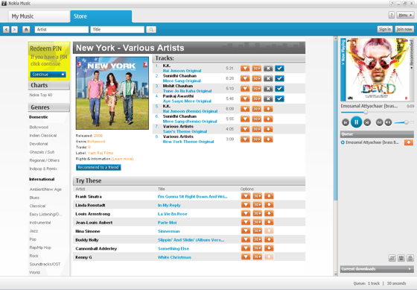Open the Menu dropdown button

(405, 15)
